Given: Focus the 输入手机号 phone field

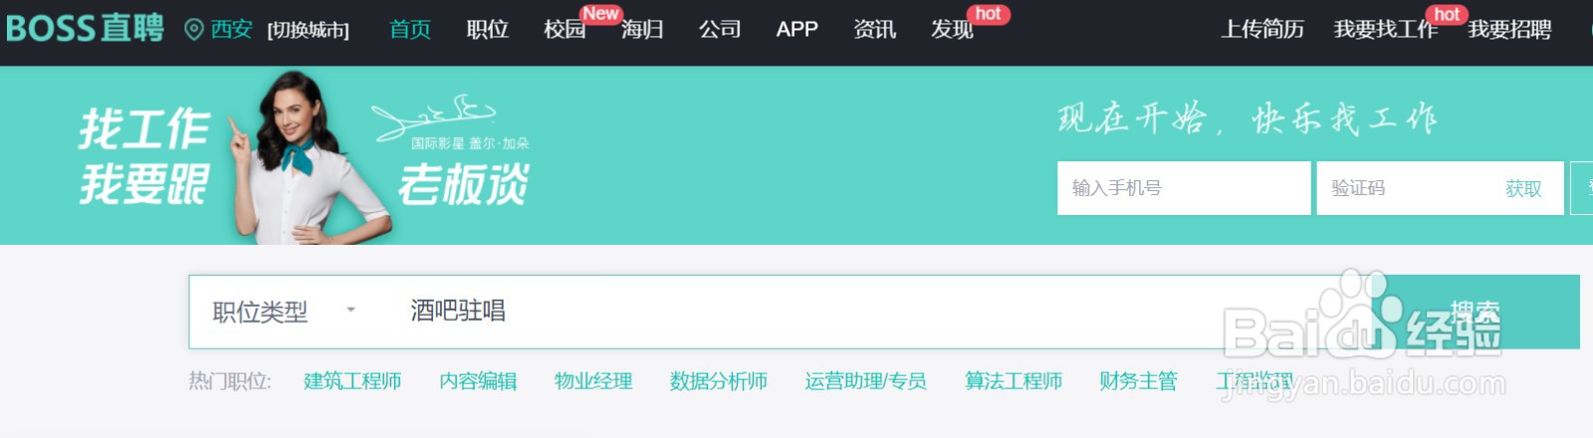Looking at the screenshot, I should (x=1184, y=188).
